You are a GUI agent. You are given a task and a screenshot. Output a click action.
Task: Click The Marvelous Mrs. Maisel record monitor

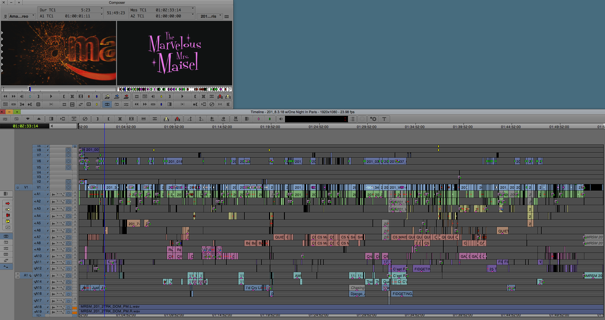(x=175, y=53)
